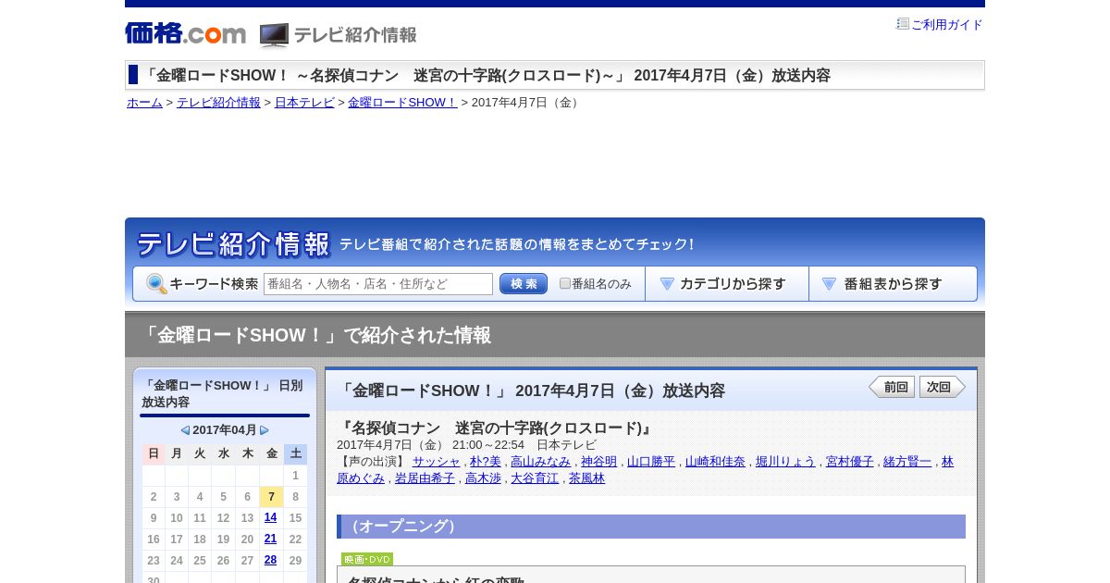
Task: Open cast member 岩居由希子 link
Action: (x=425, y=478)
